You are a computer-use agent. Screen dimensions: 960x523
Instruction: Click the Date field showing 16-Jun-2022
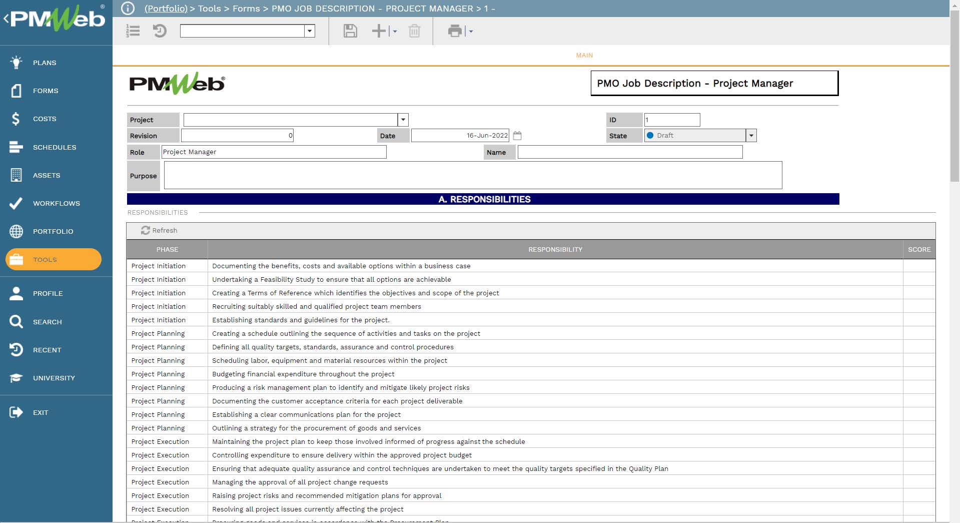(x=460, y=136)
